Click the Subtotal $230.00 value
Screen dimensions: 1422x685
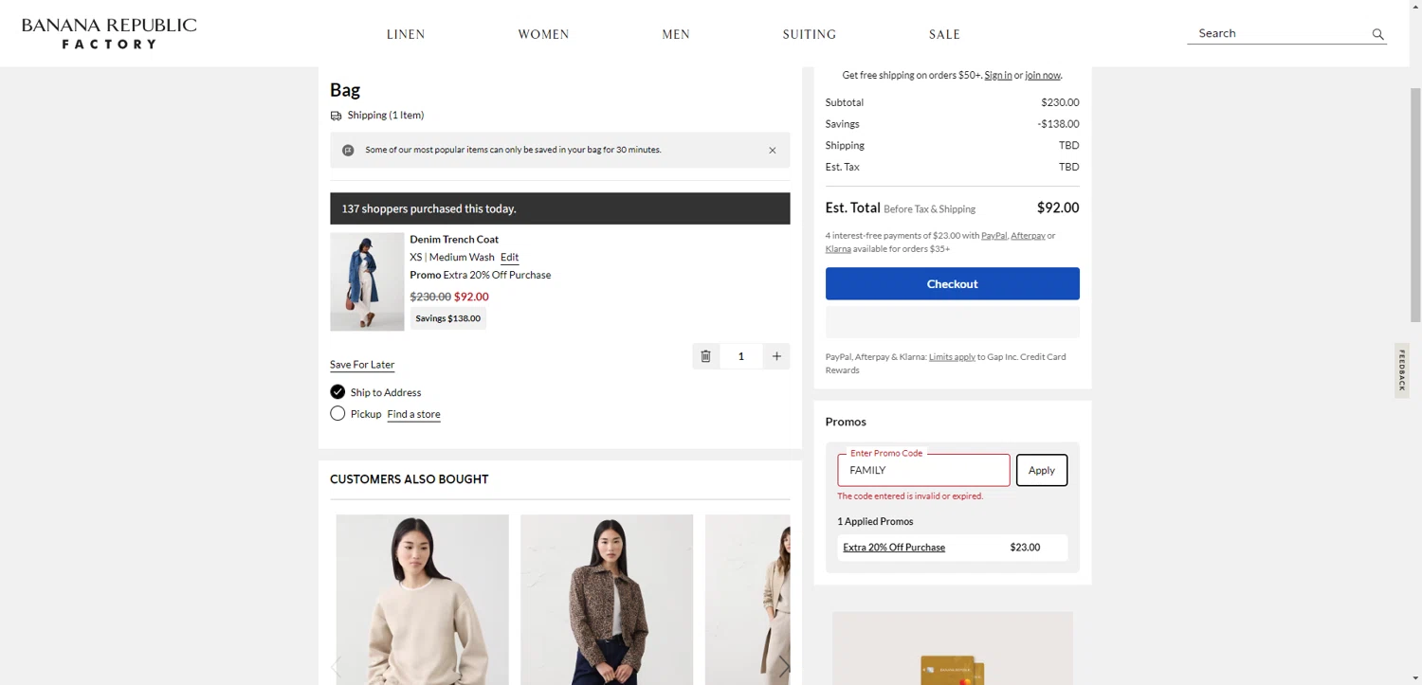pos(1060,102)
